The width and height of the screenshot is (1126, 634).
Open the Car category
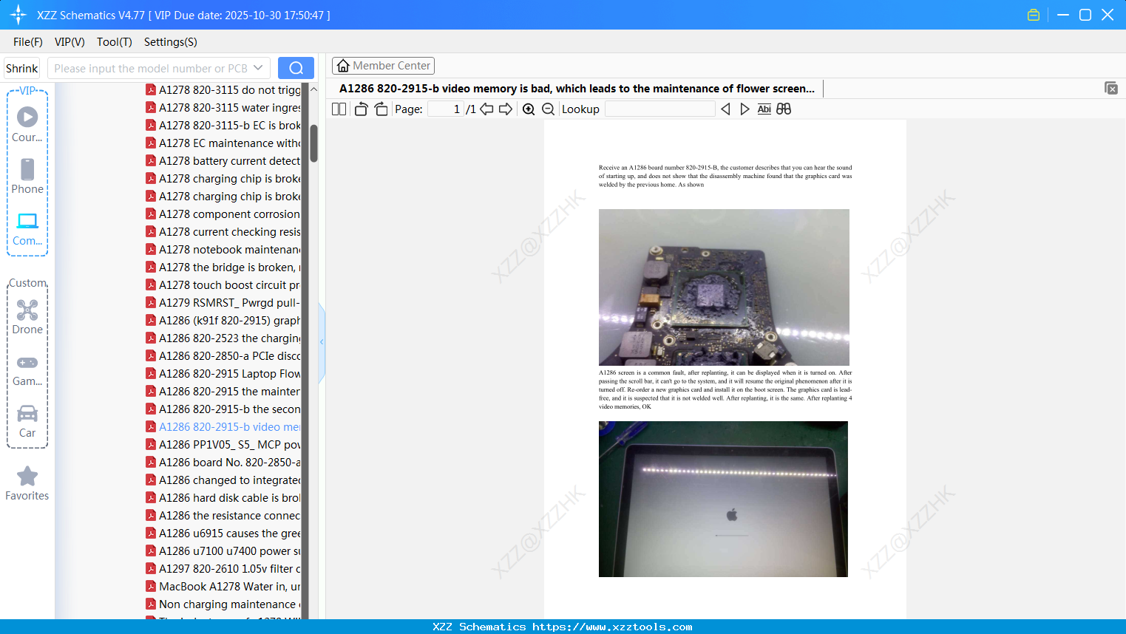(x=27, y=421)
